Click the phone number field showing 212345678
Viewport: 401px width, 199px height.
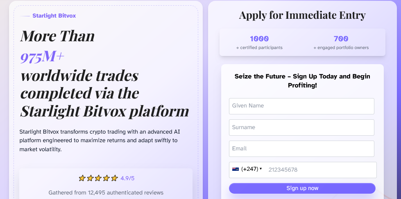[319, 170]
